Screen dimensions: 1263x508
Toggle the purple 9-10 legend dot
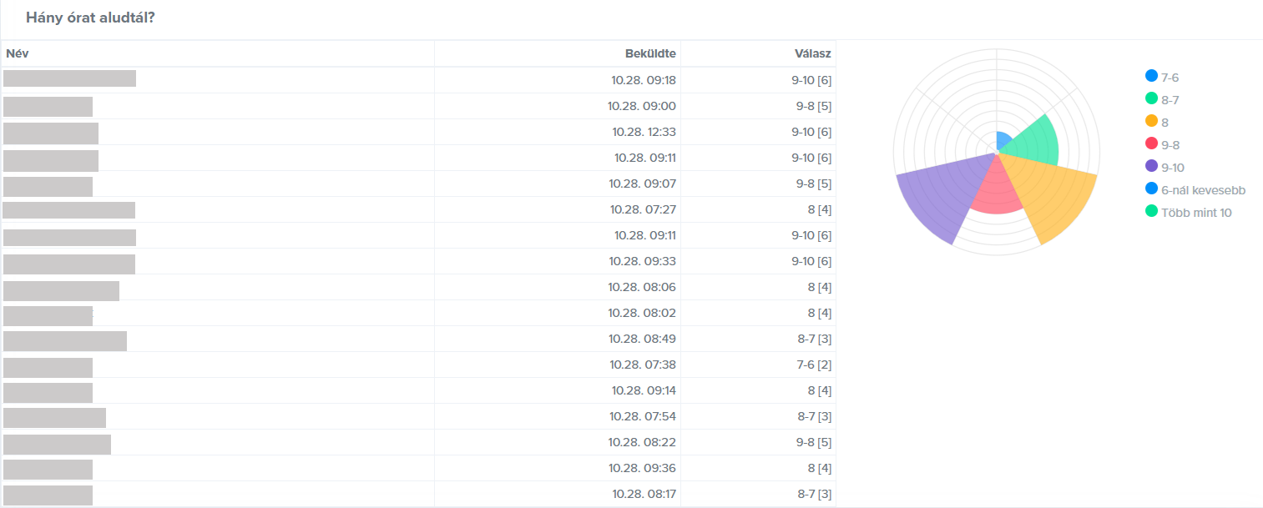[x=1152, y=167]
